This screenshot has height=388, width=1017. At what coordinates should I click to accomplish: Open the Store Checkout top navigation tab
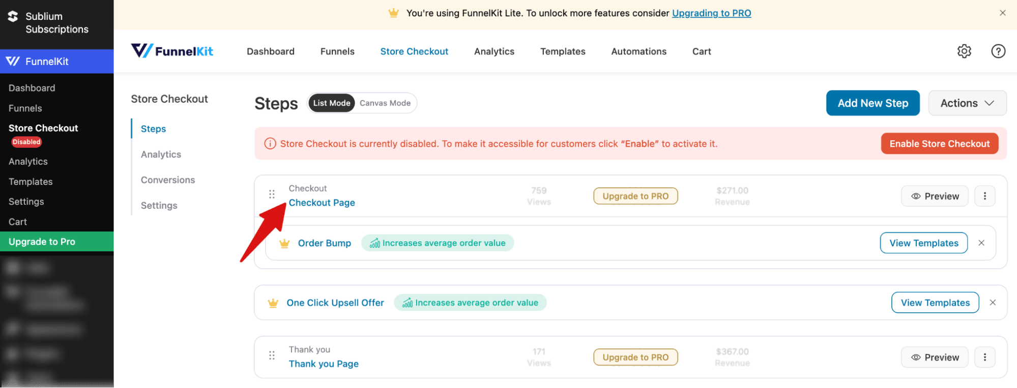tap(414, 51)
